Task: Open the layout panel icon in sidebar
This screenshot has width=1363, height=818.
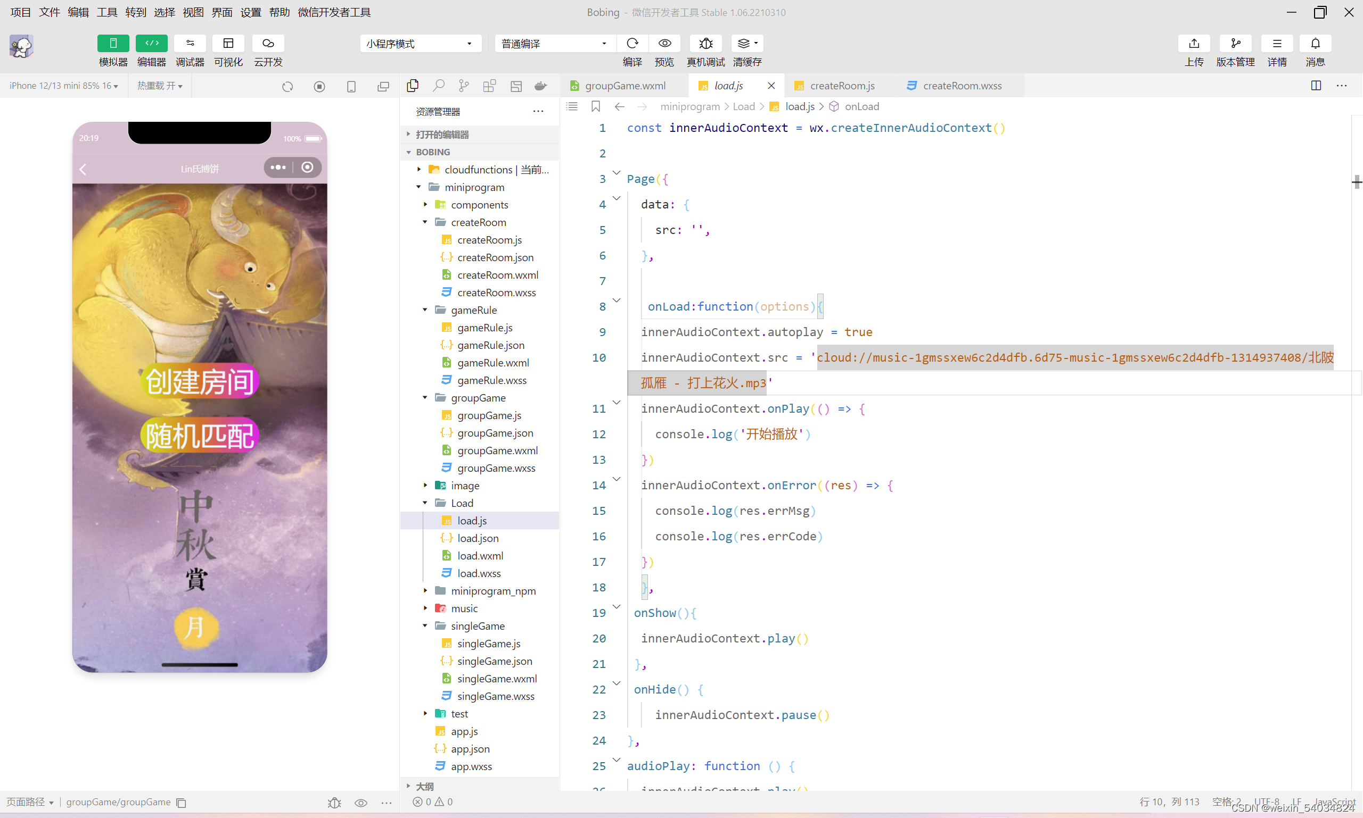Action: click(x=516, y=86)
